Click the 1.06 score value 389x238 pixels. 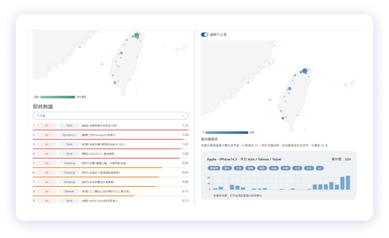click(x=185, y=154)
